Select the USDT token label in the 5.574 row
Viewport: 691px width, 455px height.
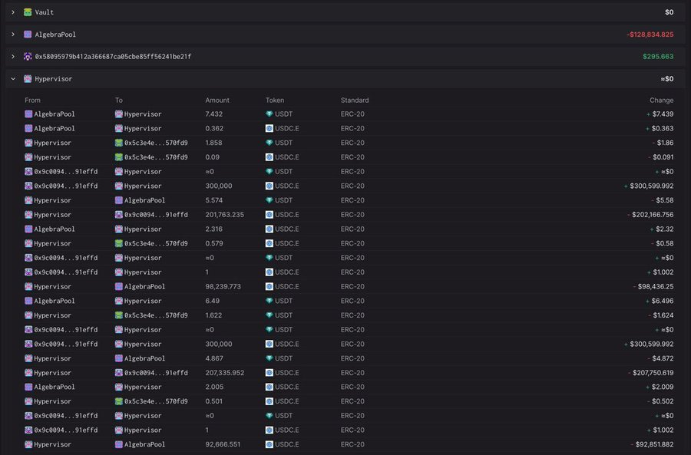click(284, 200)
